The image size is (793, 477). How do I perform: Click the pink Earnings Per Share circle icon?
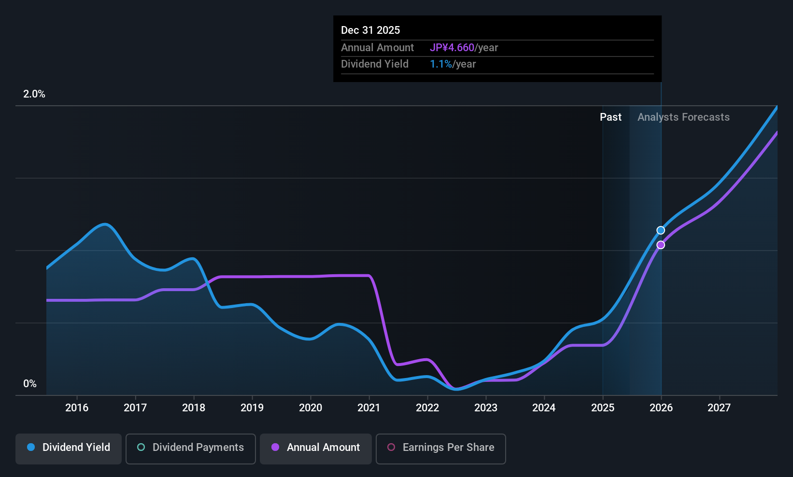[391, 447]
